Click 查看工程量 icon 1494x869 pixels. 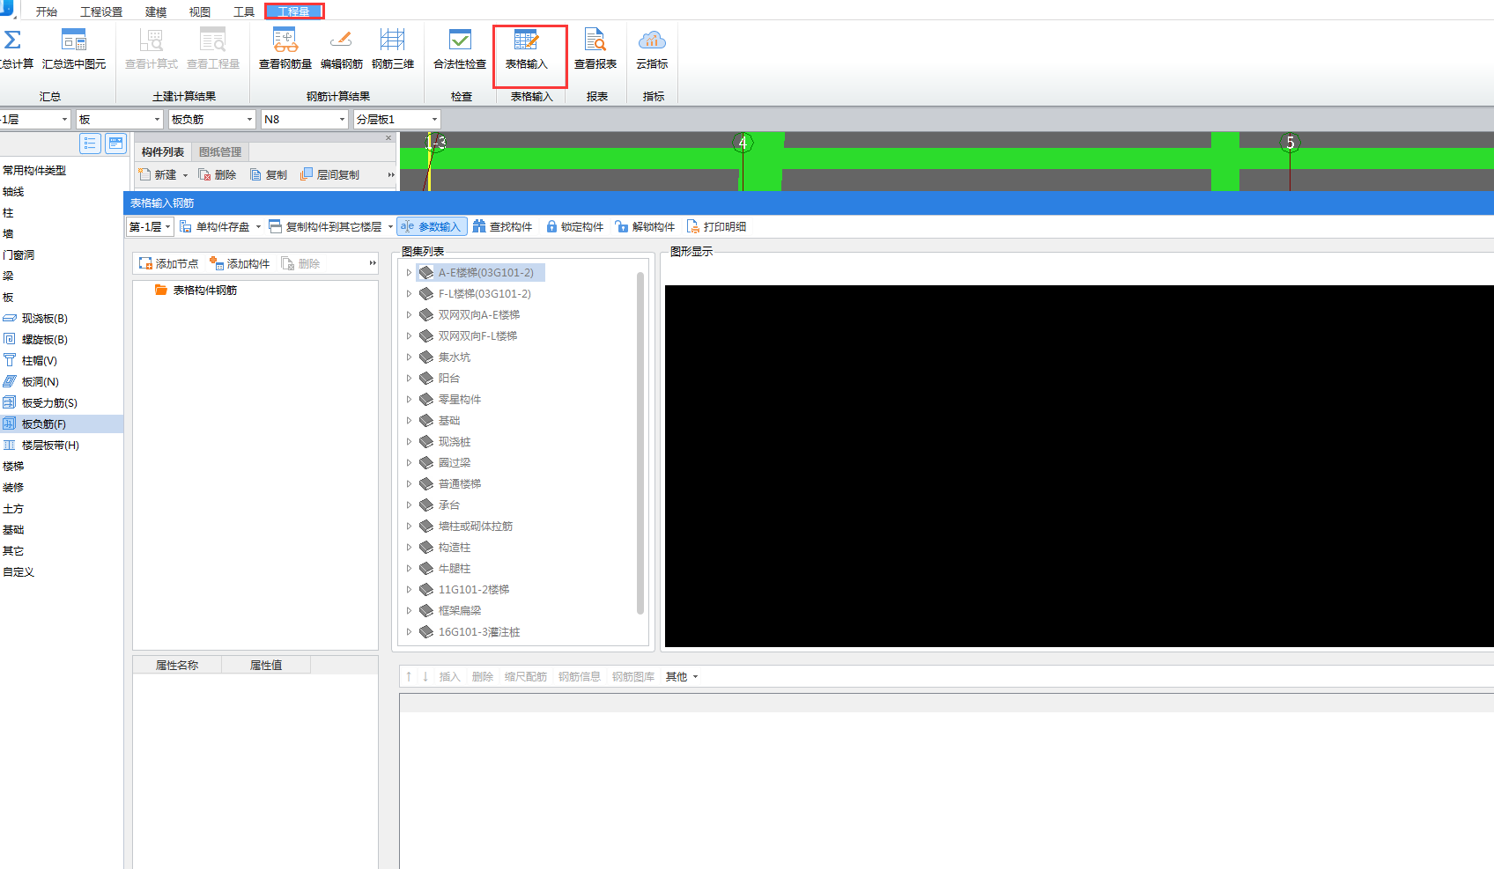pyautogui.click(x=213, y=41)
